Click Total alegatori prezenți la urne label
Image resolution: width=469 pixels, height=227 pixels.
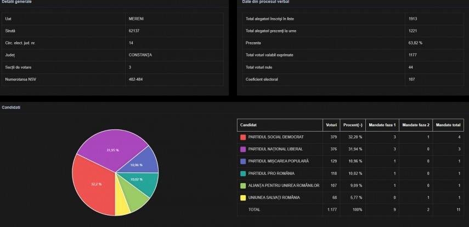coord(271,31)
